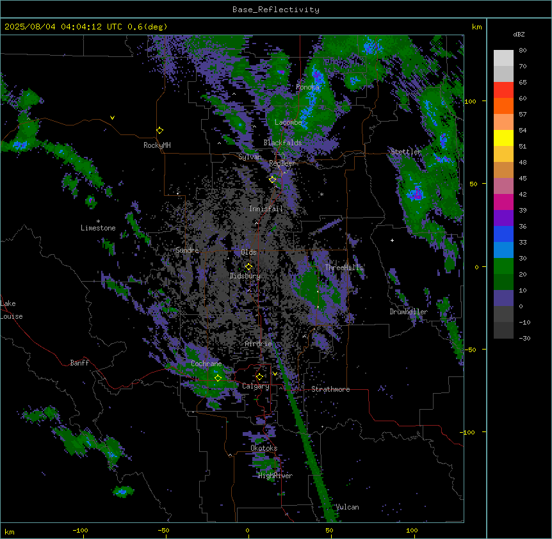The width and height of the screenshot is (552, 539).
Task: Click the Stettler label
Action: [405, 152]
